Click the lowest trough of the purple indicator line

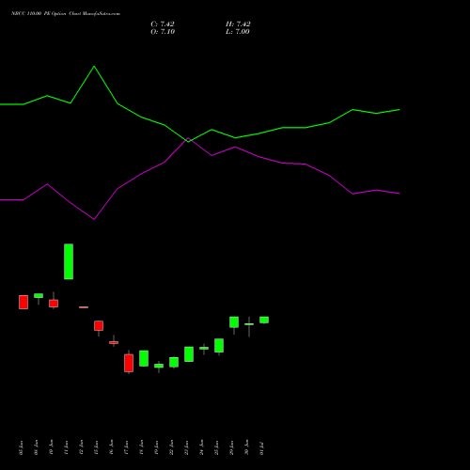pos(94,219)
